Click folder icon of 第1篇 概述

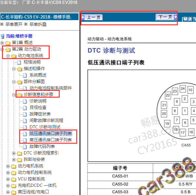pyautogui.click(x=8, y=43)
